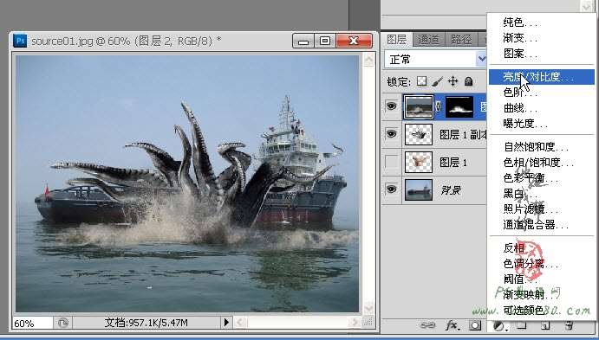
Task: Click the create new layer icon
Action: pyautogui.click(x=545, y=325)
